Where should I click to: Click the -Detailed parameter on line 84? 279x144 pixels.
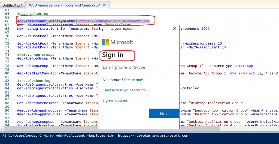tap(190, 88)
